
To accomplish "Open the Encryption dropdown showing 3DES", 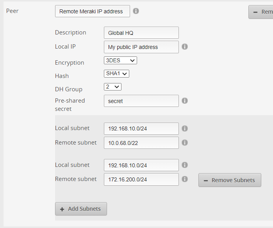I will (x=120, y=60).
